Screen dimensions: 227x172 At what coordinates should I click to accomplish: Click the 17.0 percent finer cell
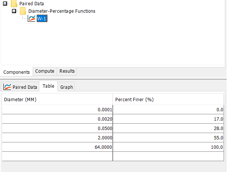click(x=169, y=119)
